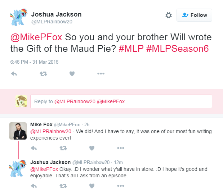The height and width of the screenshot is (191, 223).
Task: Like Joshua's 12m-old reply
Action: coord(92,186)
